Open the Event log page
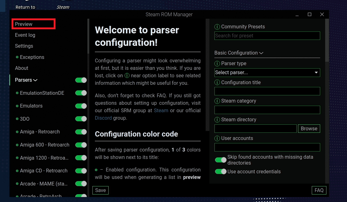This screenshot has height=202, width=347. (25, 35)
